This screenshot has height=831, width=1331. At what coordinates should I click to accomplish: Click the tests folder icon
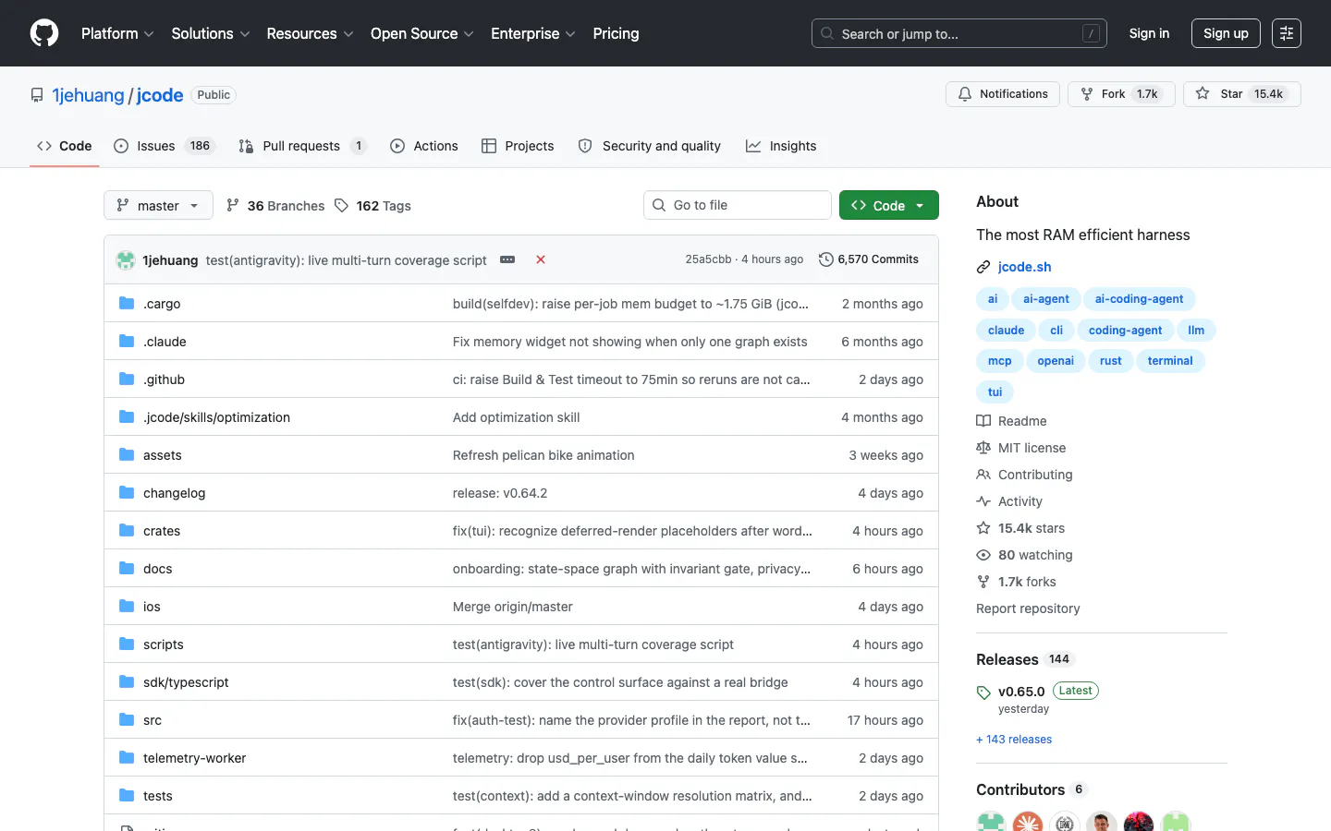pos(127,796)
